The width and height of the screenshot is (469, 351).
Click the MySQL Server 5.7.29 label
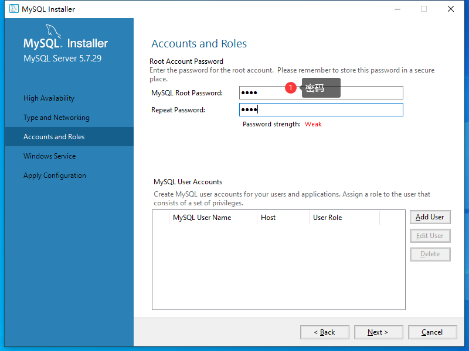[x=63, y=58]
